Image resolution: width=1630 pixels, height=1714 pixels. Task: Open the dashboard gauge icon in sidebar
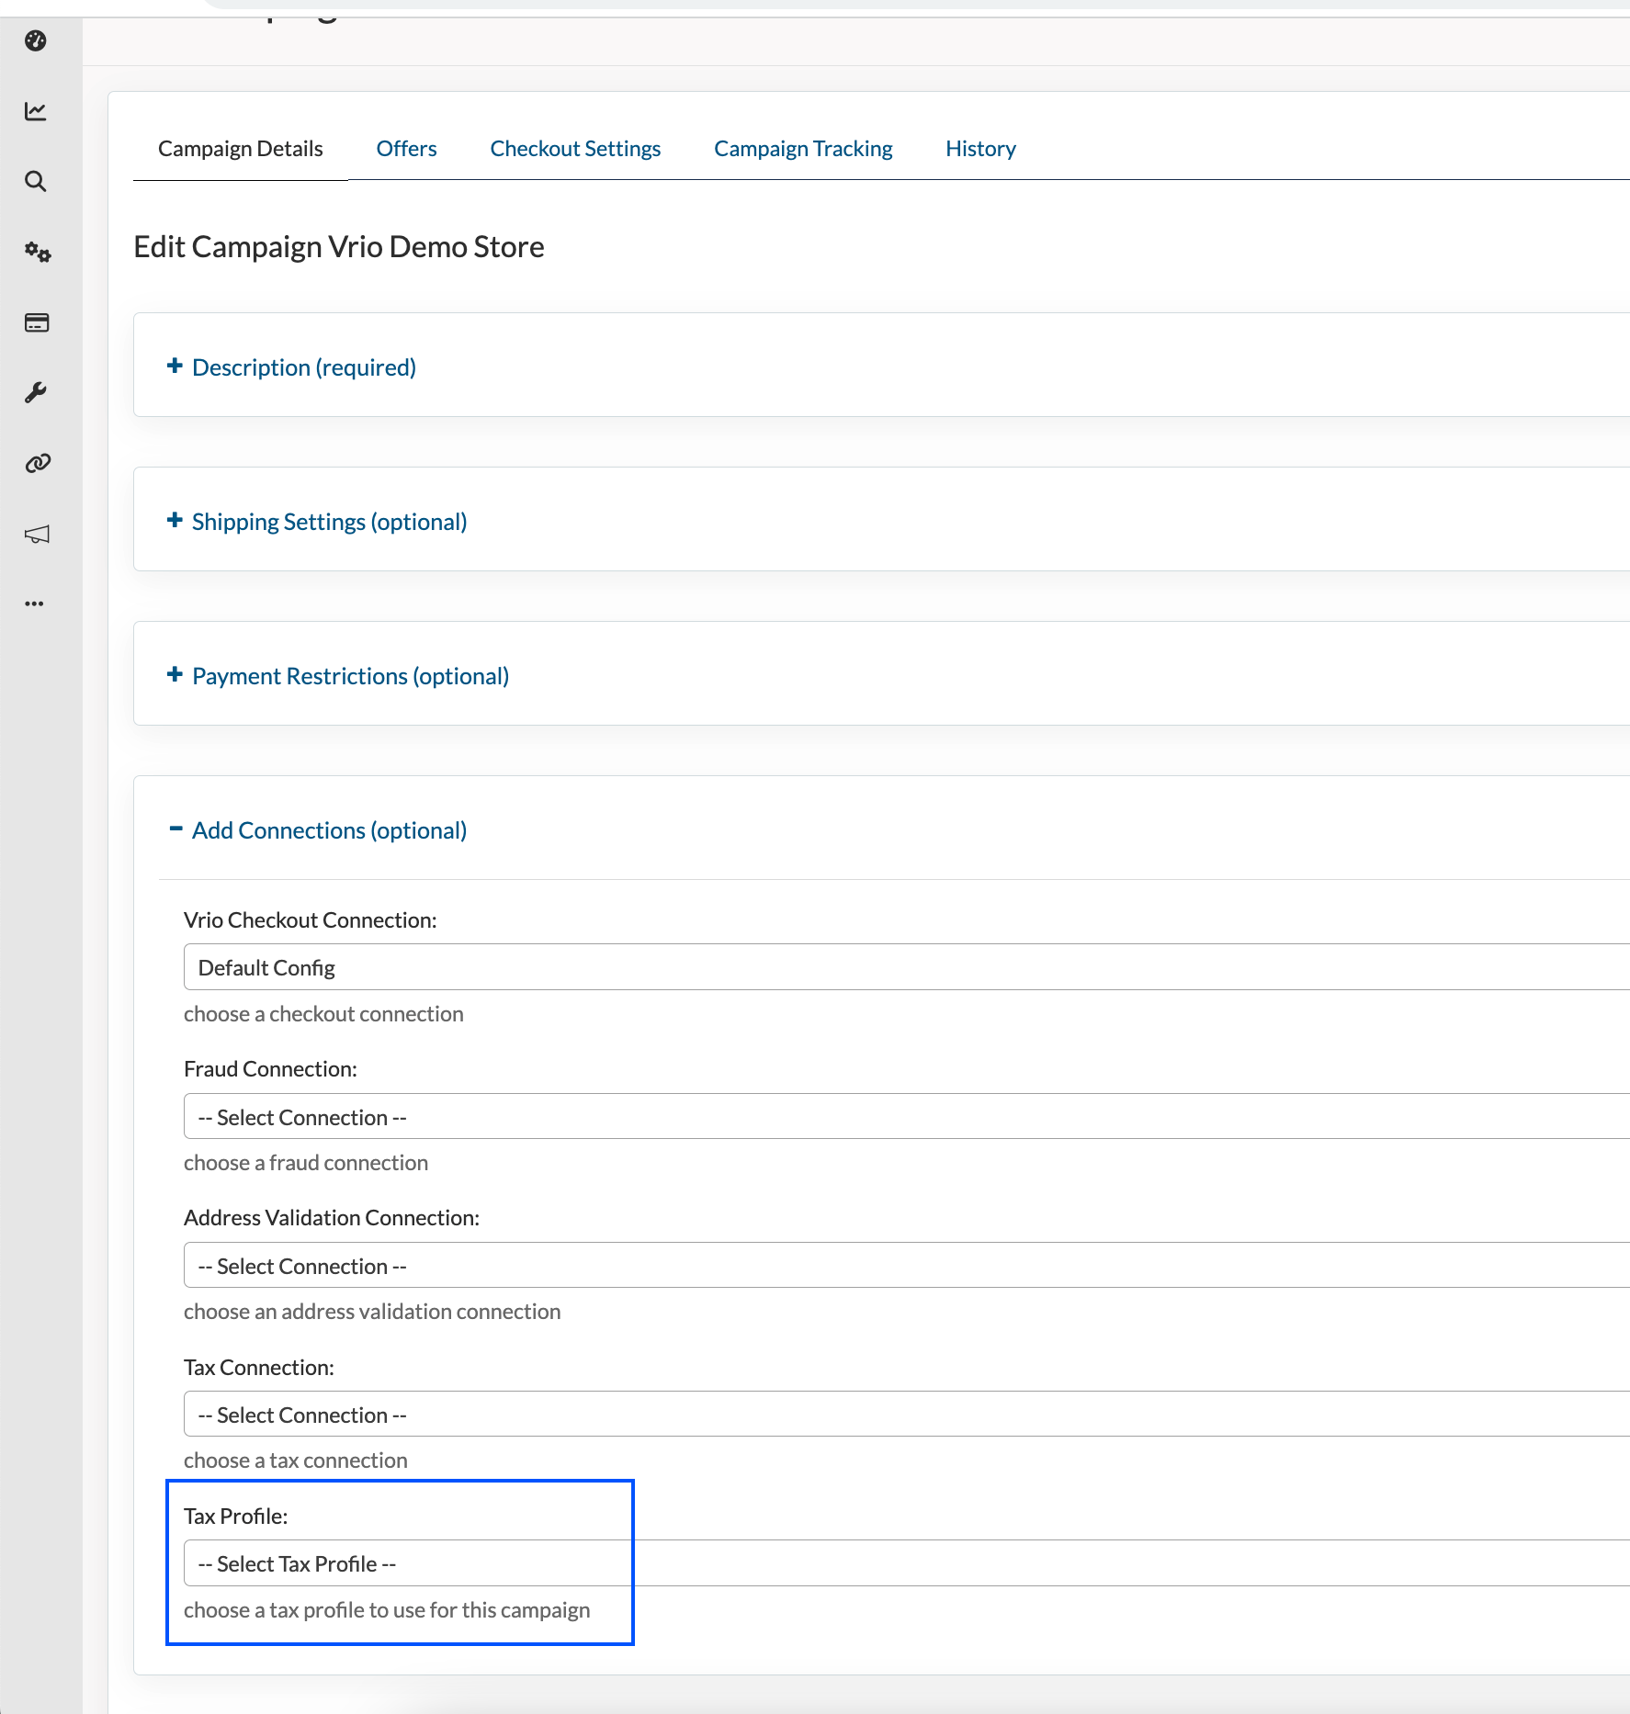click(36, 40)
